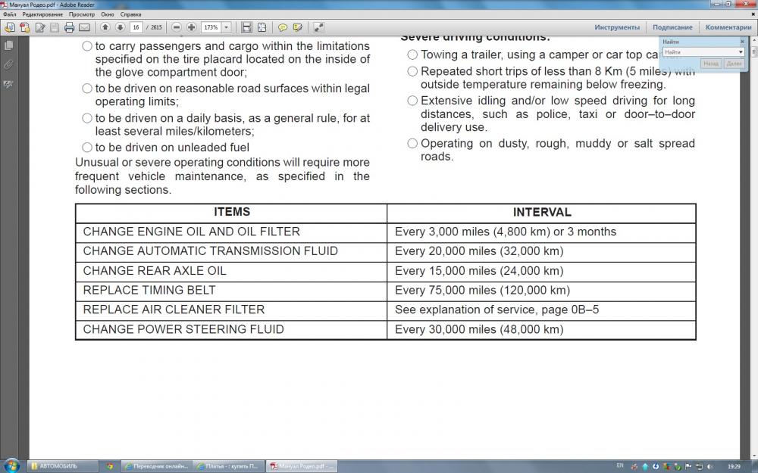Click the ITEMS table header
The image size is (758, 473).
pyautogui.click(x=232, y=213)
